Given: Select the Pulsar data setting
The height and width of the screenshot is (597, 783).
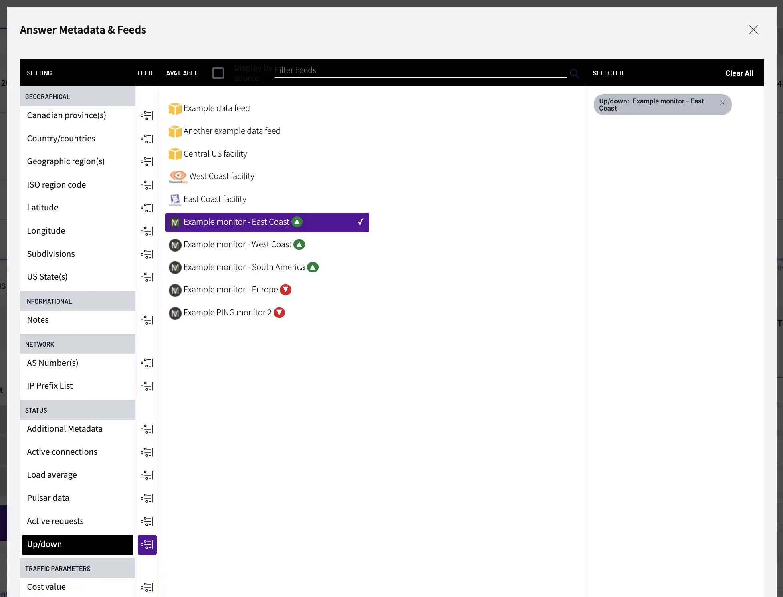Looking at the screenshot, I should [x=48, y=498].
